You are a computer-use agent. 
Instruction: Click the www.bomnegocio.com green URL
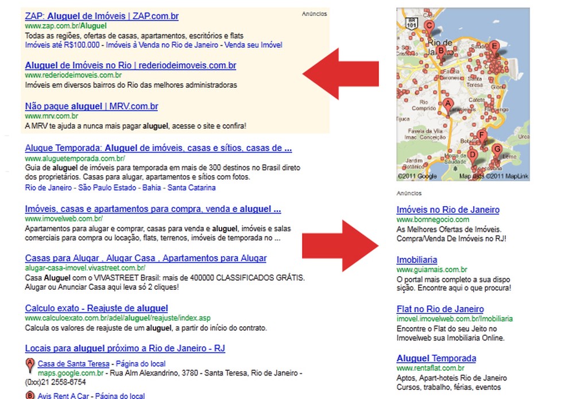tap(433, 219)
